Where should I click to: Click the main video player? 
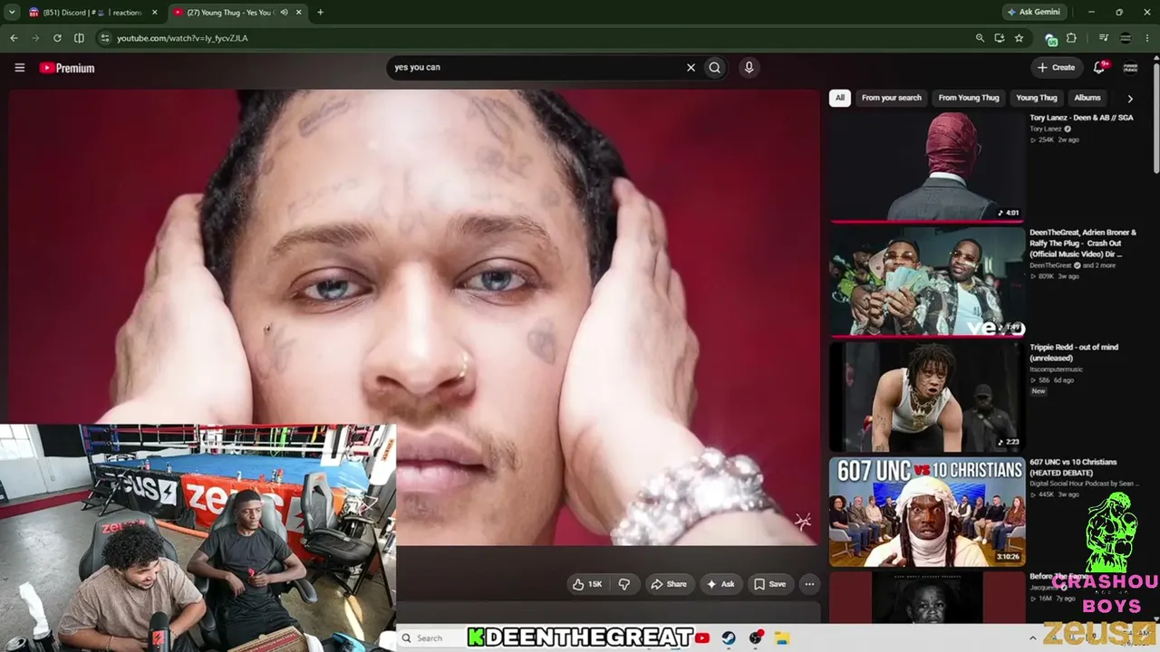pos(414,317)
